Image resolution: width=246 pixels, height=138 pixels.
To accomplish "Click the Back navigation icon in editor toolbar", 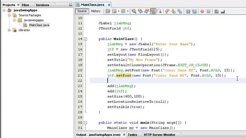I will point(115,11).
